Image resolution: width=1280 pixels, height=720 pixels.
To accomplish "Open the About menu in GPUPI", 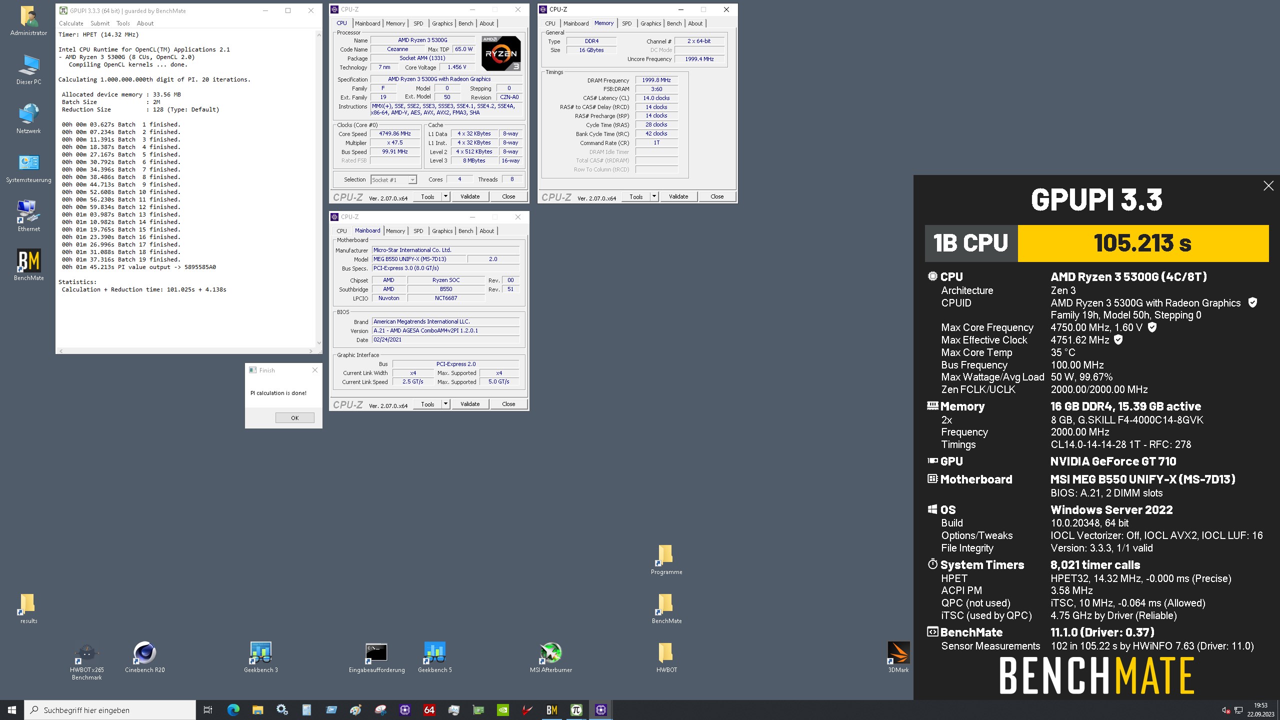I will pos(145,23).
